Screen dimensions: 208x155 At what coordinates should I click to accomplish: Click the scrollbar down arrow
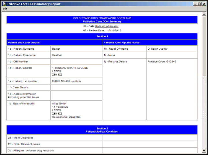pyautogui.click(x=204, y=151)
